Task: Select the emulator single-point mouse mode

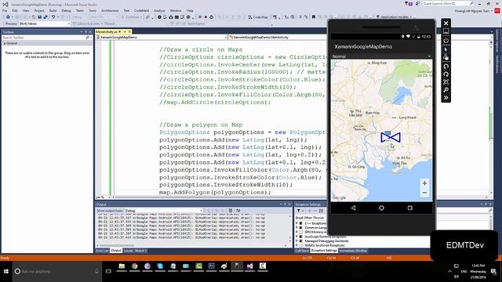Action: click(446, 49)
